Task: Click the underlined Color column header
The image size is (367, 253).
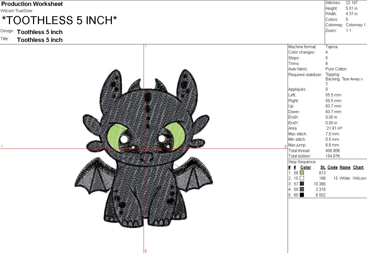Action: 306,167
